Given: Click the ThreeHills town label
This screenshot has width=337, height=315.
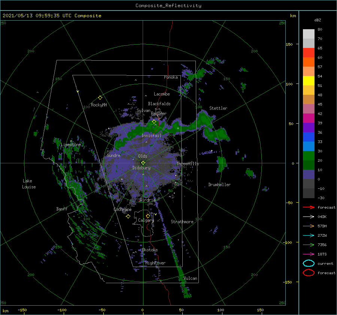Looking at the screenshot, I should [188, 164].
